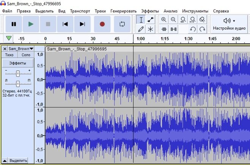Start recording with the red Record button

pyautogui.click(x=102, y=24)
